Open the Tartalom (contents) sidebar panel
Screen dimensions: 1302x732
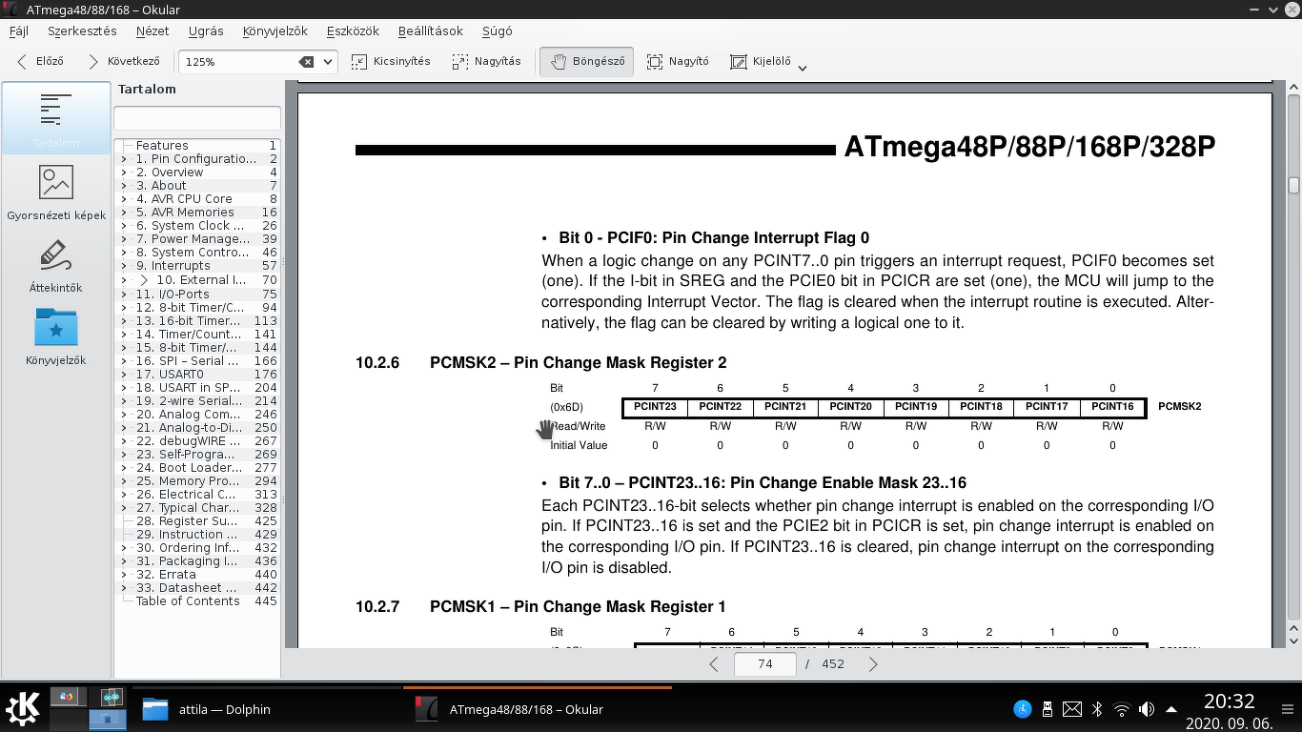pos(56,118)
